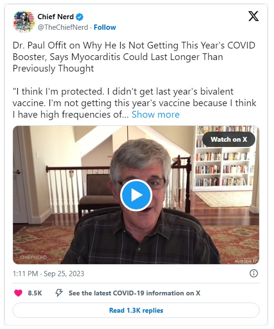Image resolution: width=274 pixels, height=329 pixels.
Task: Open the Chief Nerd display name
Action: tap(56, 17)
